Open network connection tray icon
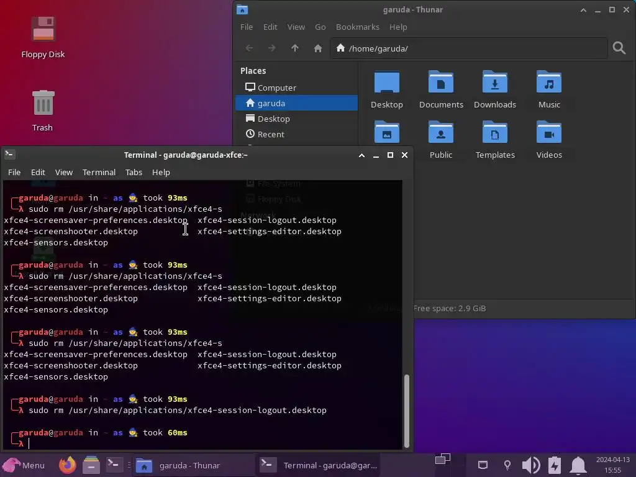 click(483, 465)
